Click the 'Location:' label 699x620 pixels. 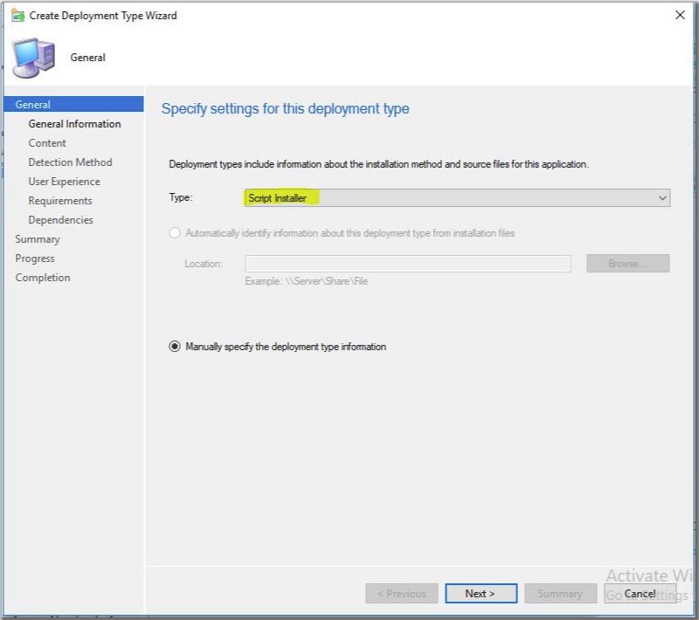(x=204, y=264)
